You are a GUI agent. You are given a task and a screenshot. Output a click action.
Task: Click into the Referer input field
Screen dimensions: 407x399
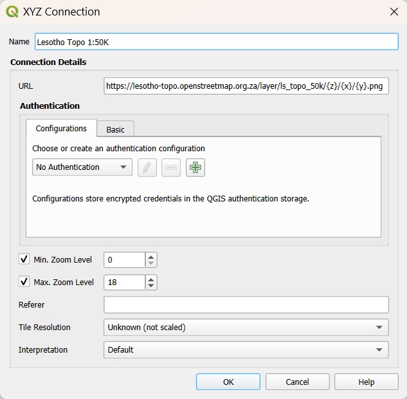pos(246,304)
